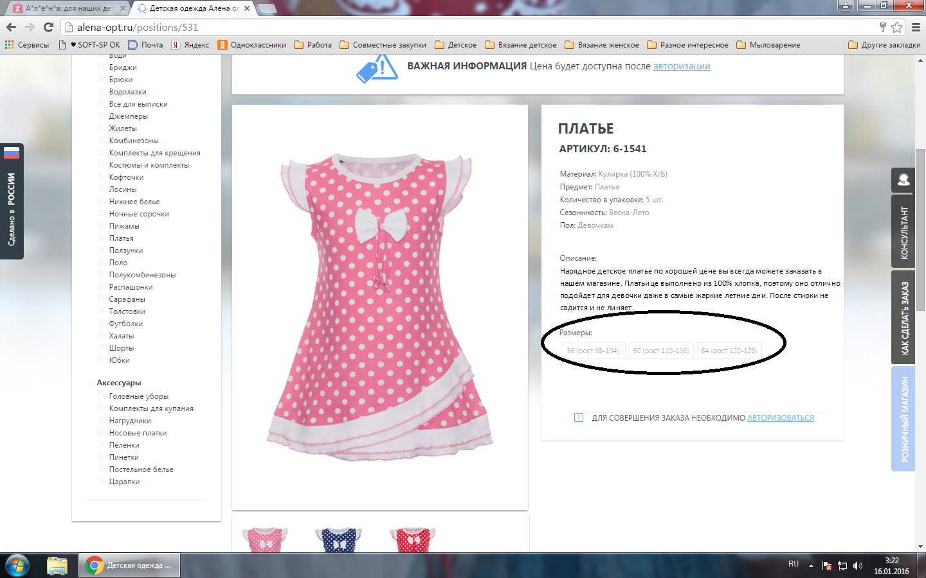The height and width of the screenshot is (578, 926).
Task: Click the АВТОРИЗОВАТЬСЯ link for ordering
Action: tap(780, 418)
